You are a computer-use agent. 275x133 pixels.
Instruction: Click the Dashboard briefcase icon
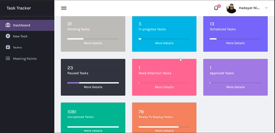pos(8,25)
